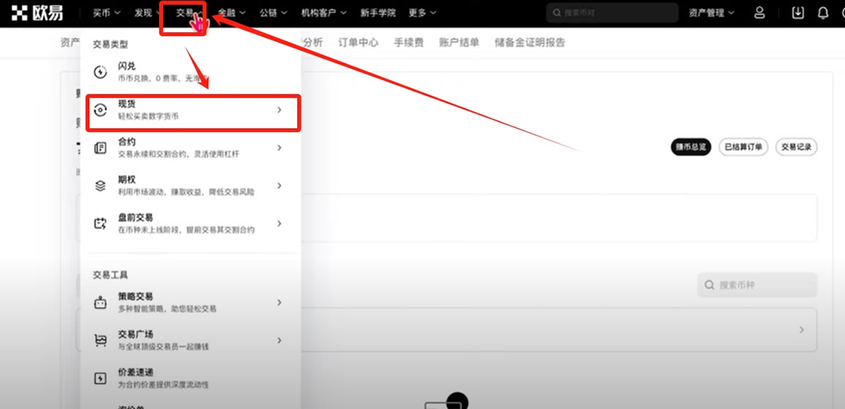Click the 搜索币种 search field
Screen dimensions: 845x409
[757, 285]
